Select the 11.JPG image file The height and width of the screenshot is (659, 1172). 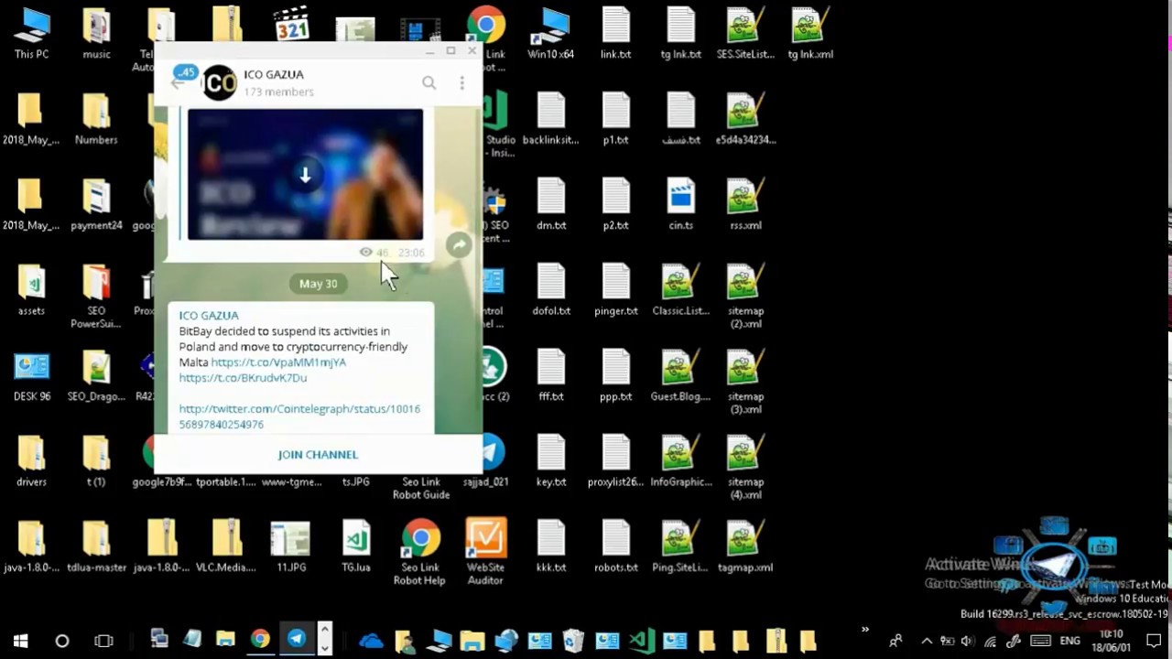tap(291, 547)
